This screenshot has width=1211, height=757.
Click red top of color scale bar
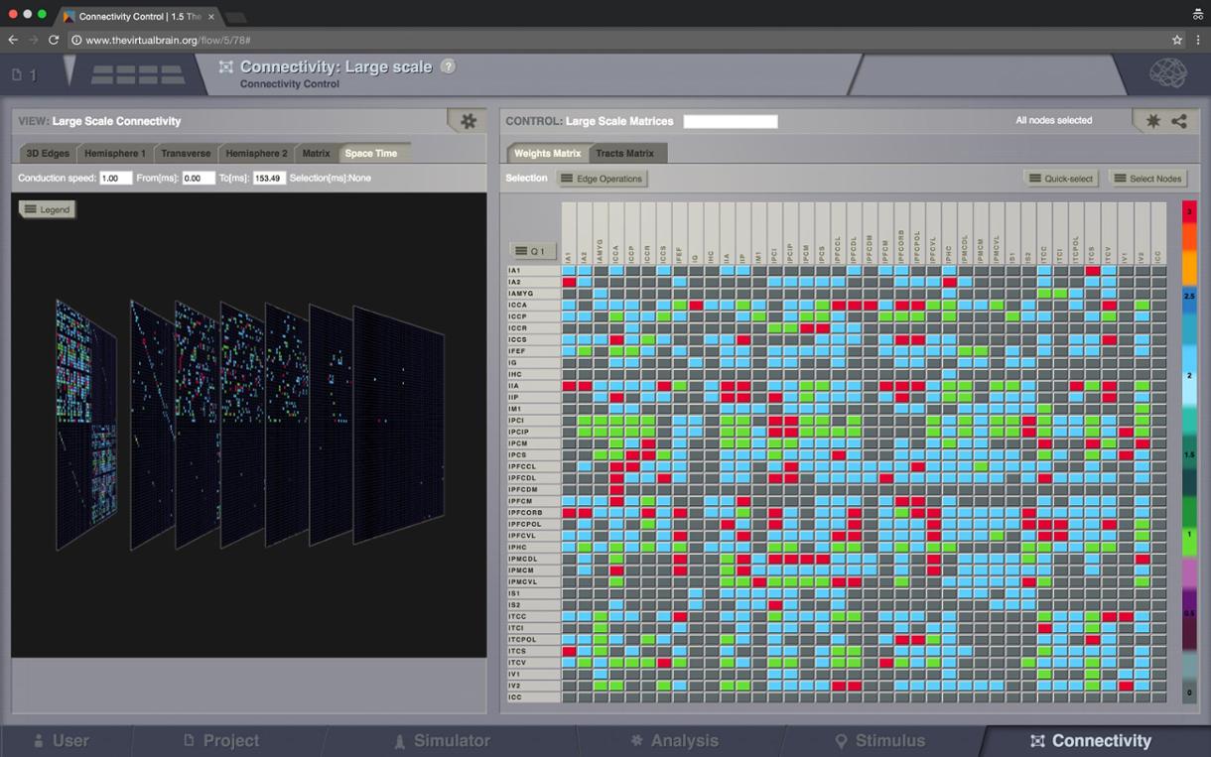(1189, 211)
